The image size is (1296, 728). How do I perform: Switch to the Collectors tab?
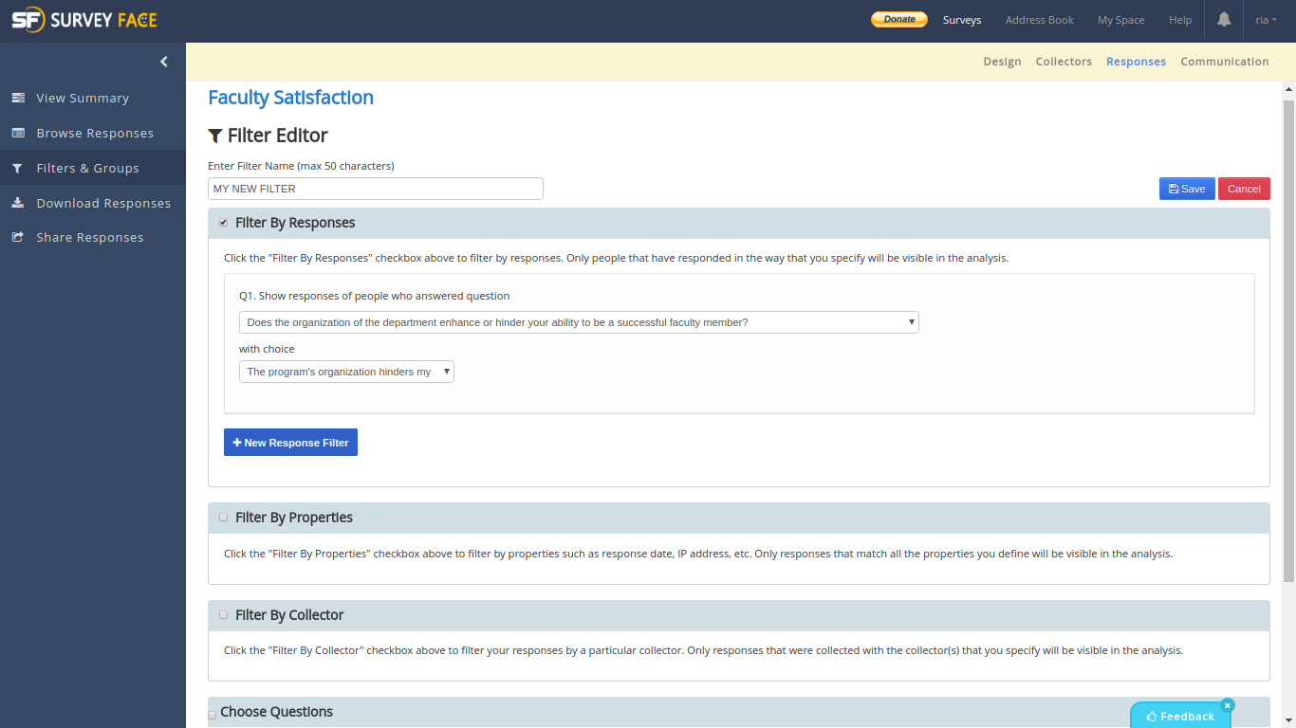(x=1064, y=62)
